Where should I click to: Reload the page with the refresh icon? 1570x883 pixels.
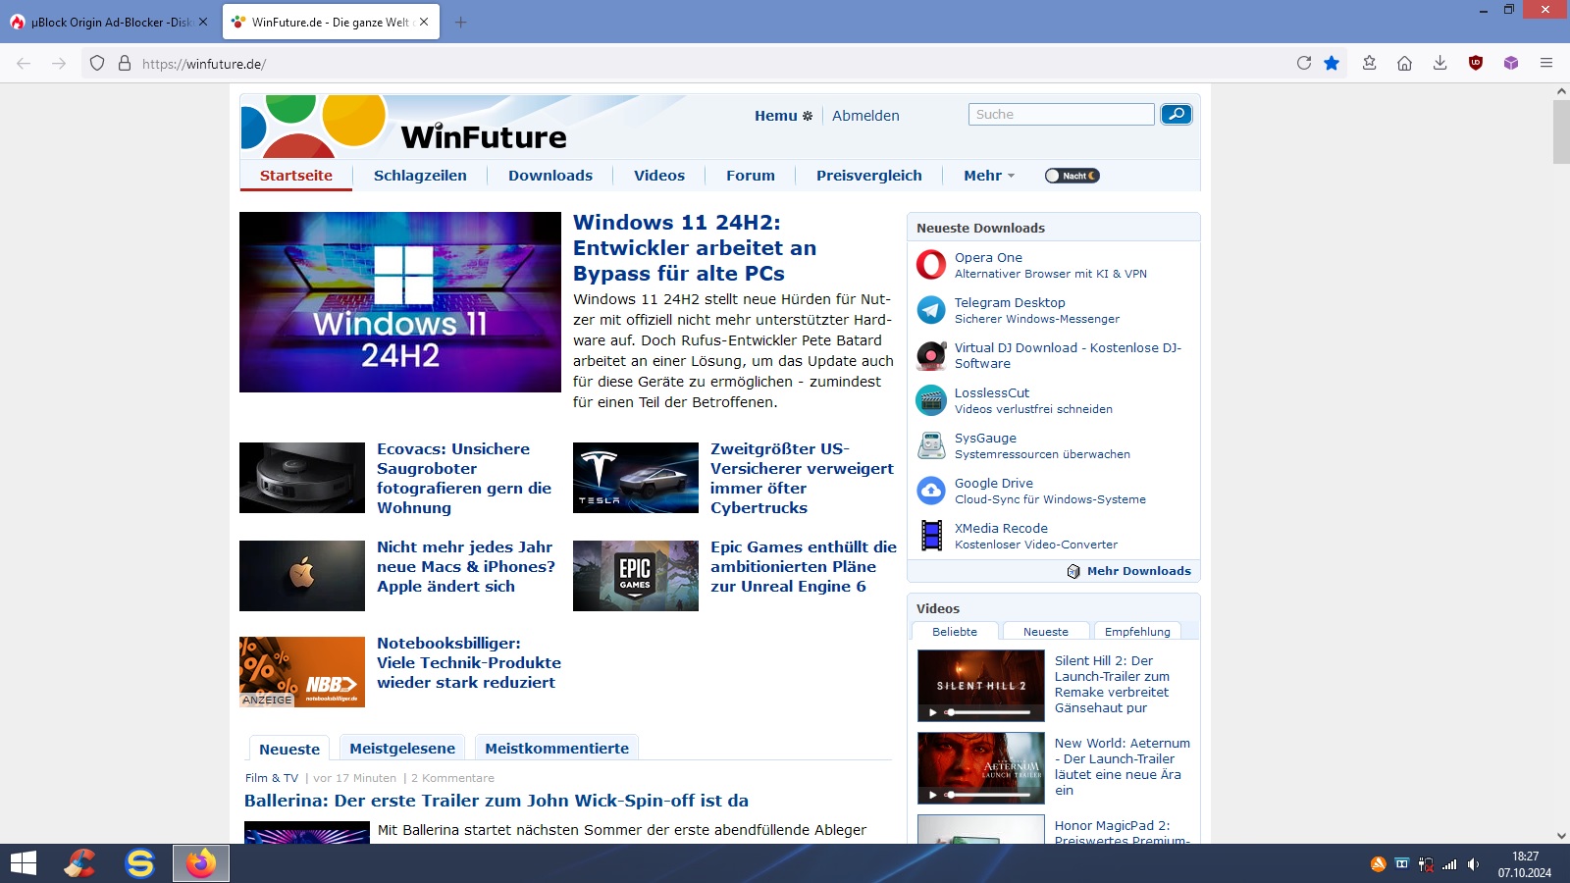[x=1304, y=63]
